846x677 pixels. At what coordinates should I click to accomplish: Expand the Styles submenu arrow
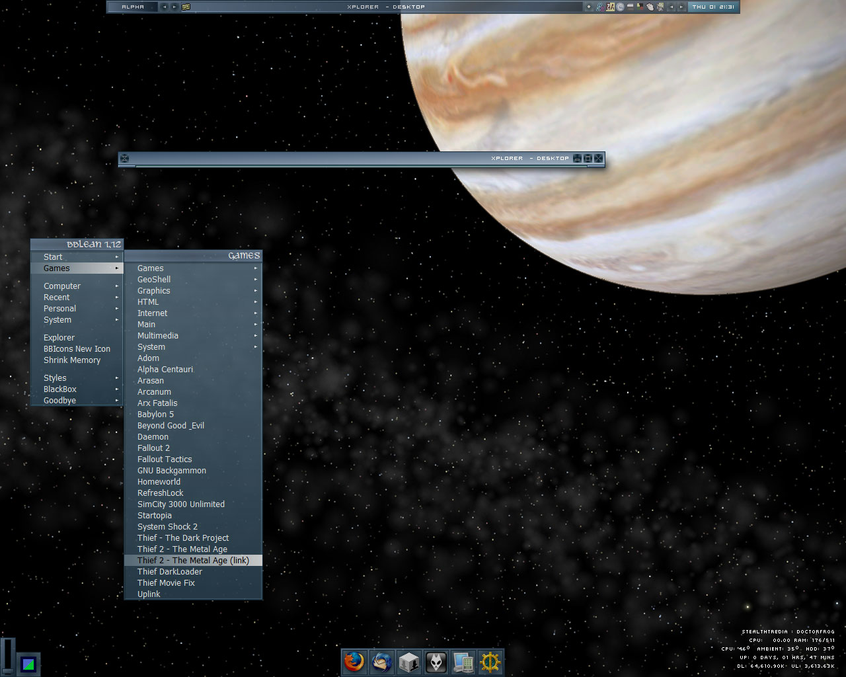tap(117, 378)
